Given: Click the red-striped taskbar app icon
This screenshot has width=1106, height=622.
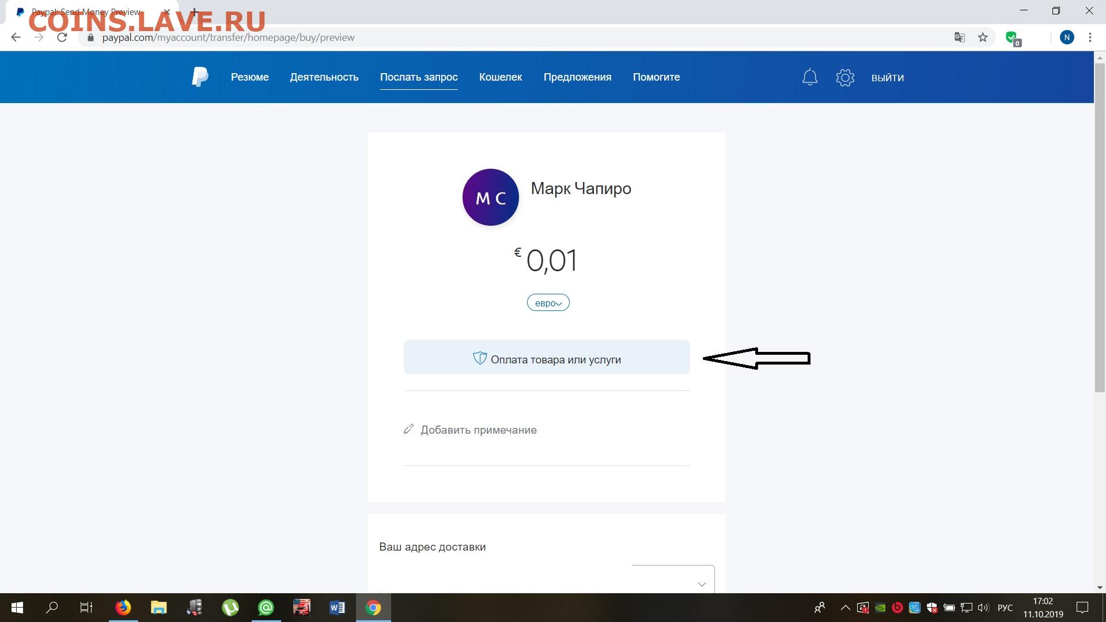Looking at the screenshot, I should (x=302, y=608).
